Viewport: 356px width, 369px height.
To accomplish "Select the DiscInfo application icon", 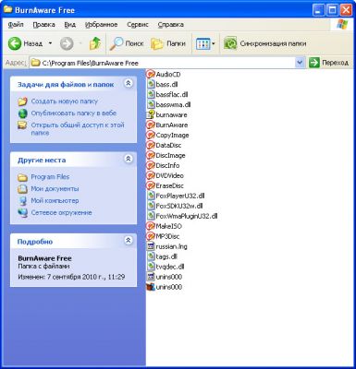I will [x=151, y=165].
